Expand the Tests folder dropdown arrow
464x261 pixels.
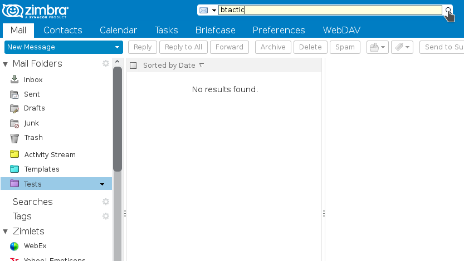point(102,184)
